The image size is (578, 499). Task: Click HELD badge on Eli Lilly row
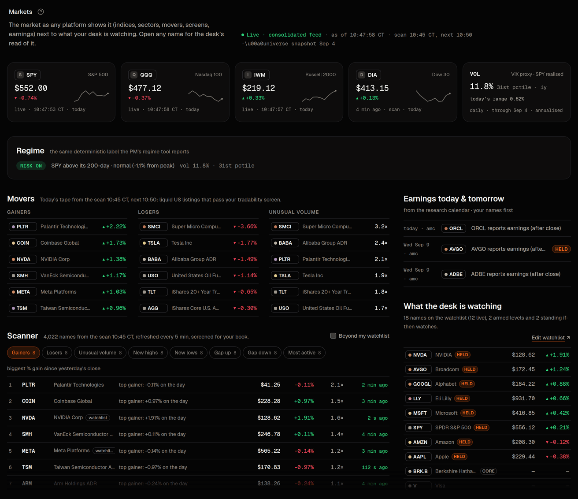pos(462,398)
